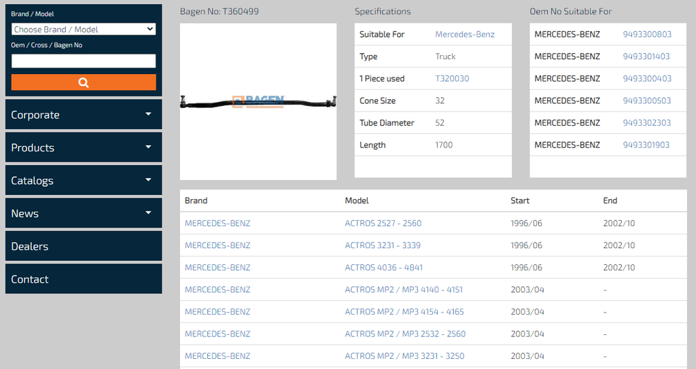Click the tie rod product image
Image resolution: width=696 pixels, height=369 pixels.
tap(258, 102)
